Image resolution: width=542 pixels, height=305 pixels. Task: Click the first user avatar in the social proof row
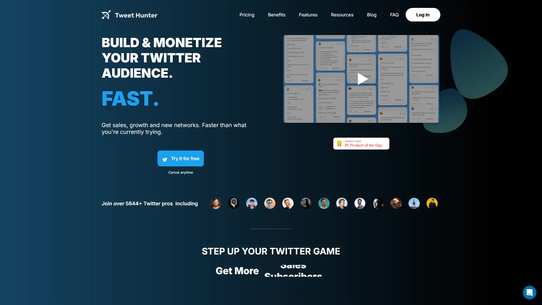(216, 203)
